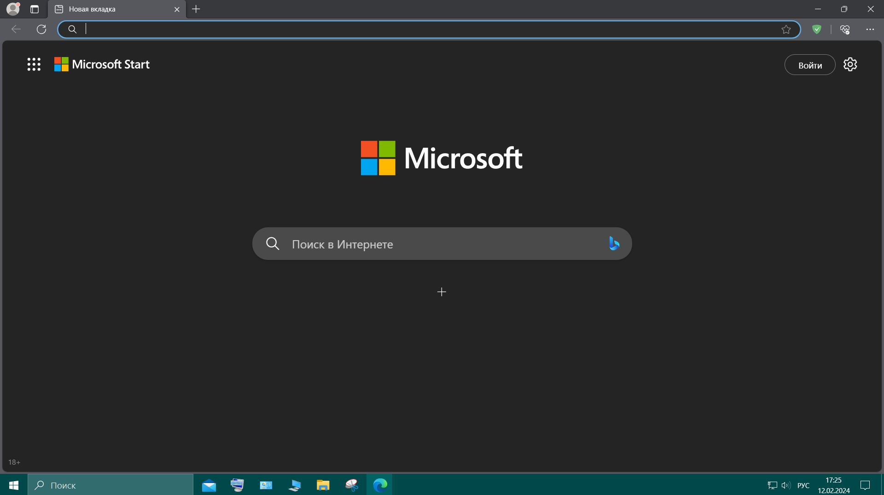Click the taskbar Поиск search box
This screenshot has height=495, width=884.
click(x=110, y=485)
